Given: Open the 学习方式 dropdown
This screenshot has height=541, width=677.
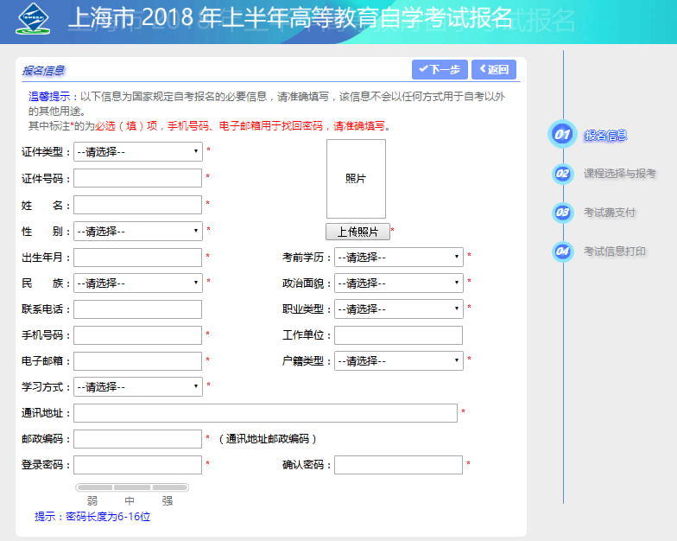Looking at the screenshot, I should pos(138,387).
